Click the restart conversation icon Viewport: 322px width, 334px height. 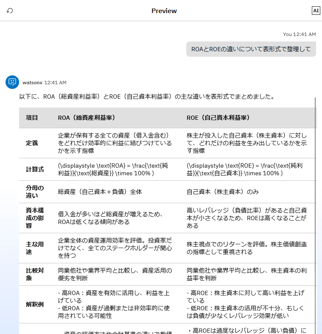click(x=10, y=11)
